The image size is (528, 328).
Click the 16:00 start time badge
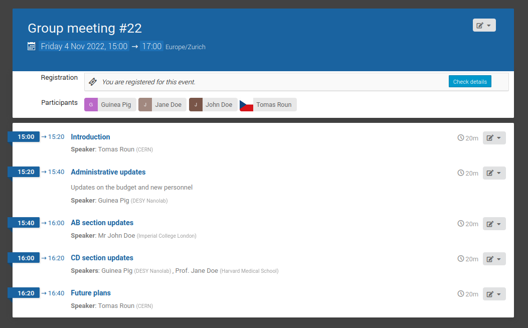[24, 258]
